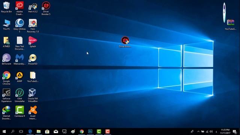Switch to Chrome via the taskbar icon
Screen dimensions: 240x135
click(82, 132)
